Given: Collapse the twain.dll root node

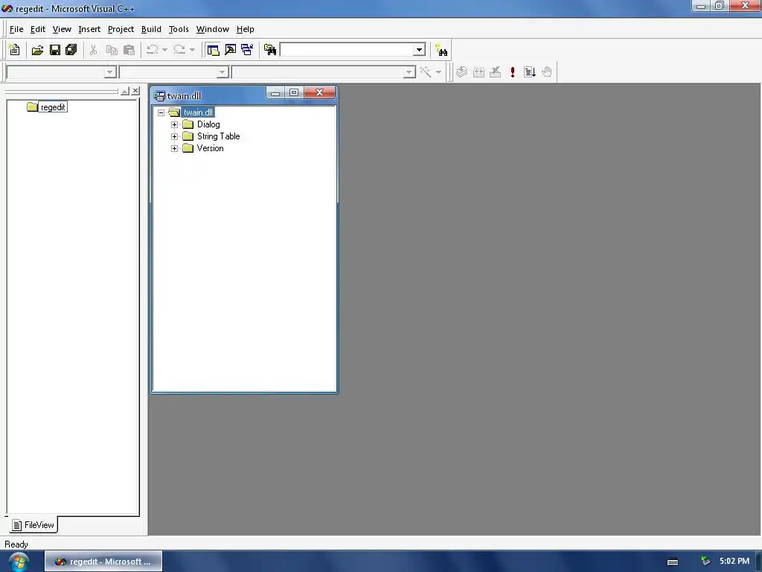Looking at the screenshot, I should (x=161, y=113).
